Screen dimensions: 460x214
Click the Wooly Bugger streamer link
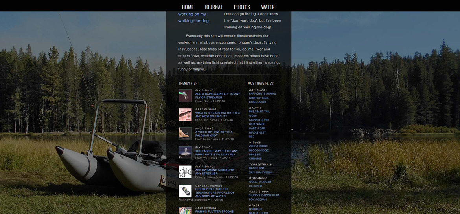click(x=260, y=182)
